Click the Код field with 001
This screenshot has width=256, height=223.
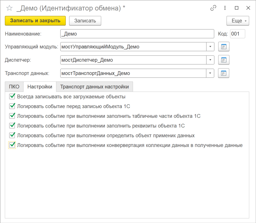tap(237, 34)
